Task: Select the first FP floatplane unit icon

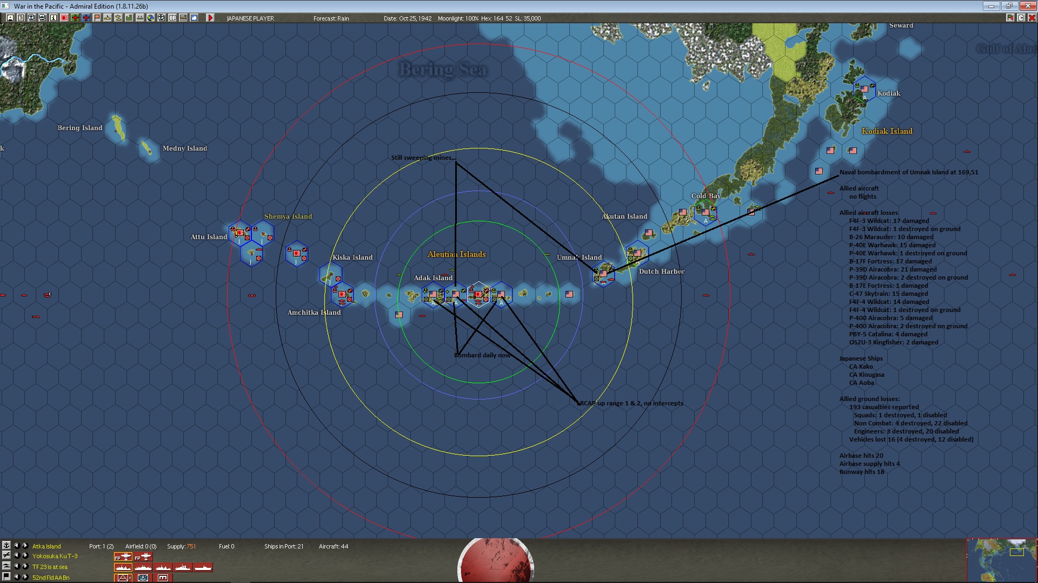Action: [x=123, y=557]
